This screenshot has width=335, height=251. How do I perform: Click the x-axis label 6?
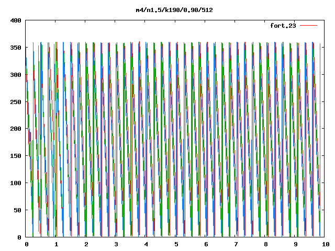coord(206,244)
